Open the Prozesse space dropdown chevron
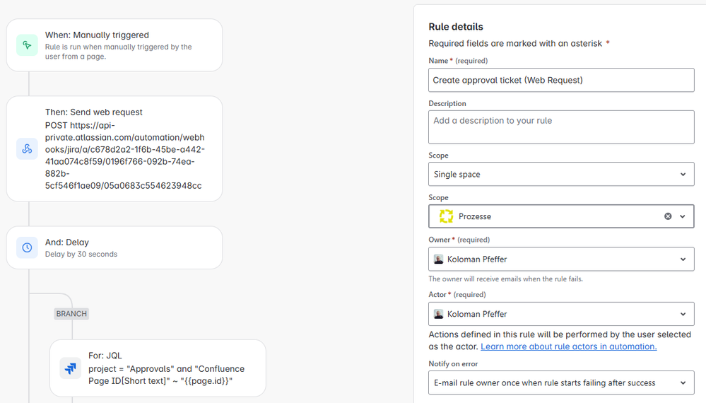The image size is (706, 403). [x=683, y=216]
